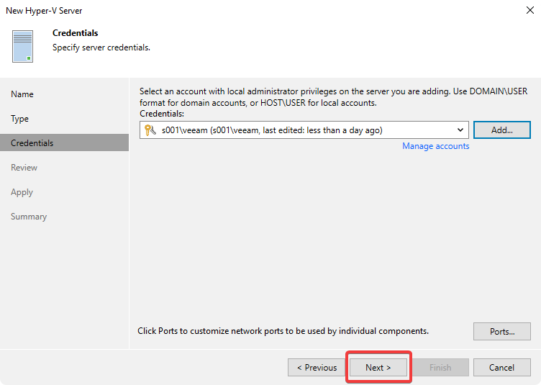Jump to the Review step in sidebar
The image size is (541, 385).
pos(24,168)
